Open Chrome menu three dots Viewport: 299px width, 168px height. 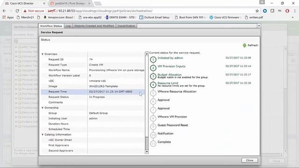click(x=295, y=11)
